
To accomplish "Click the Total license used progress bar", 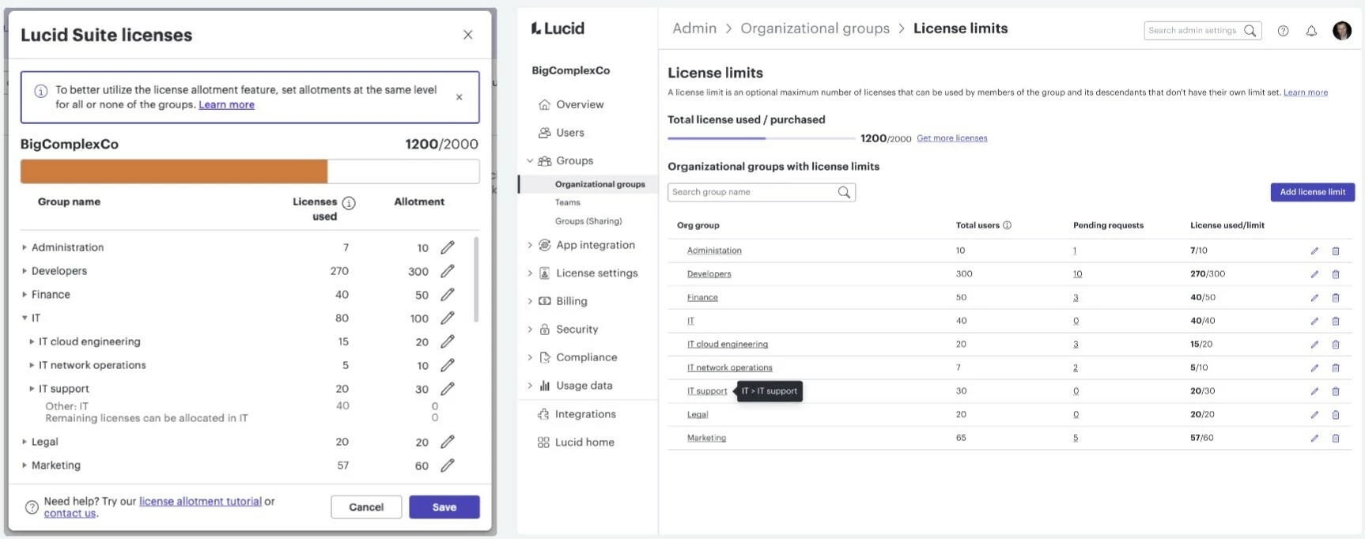I will pos(761,138).
